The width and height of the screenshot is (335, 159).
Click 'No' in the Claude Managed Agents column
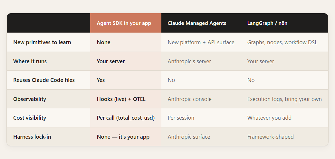(x=171, y=80)
